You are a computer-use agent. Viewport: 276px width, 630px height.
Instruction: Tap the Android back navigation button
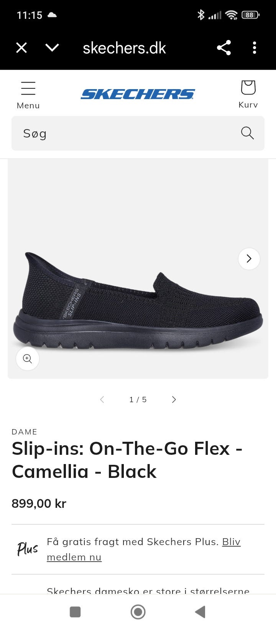click(200, 612)
